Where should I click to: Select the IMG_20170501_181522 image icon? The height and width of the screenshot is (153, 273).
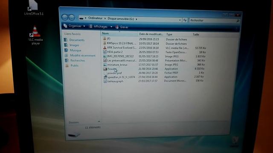(105, 56)
